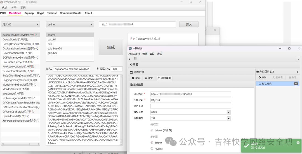The width and height of the screenshot is (302, 154).
Task: Select the 默认分类 folder
Action: tap(278, 84)
